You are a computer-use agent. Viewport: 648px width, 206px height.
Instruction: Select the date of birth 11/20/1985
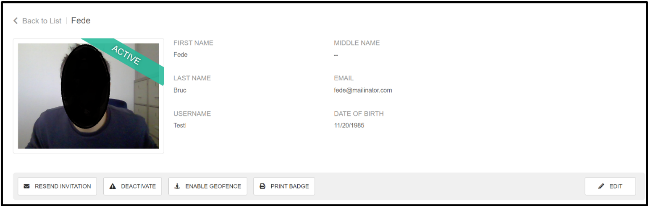click(349, 125)
